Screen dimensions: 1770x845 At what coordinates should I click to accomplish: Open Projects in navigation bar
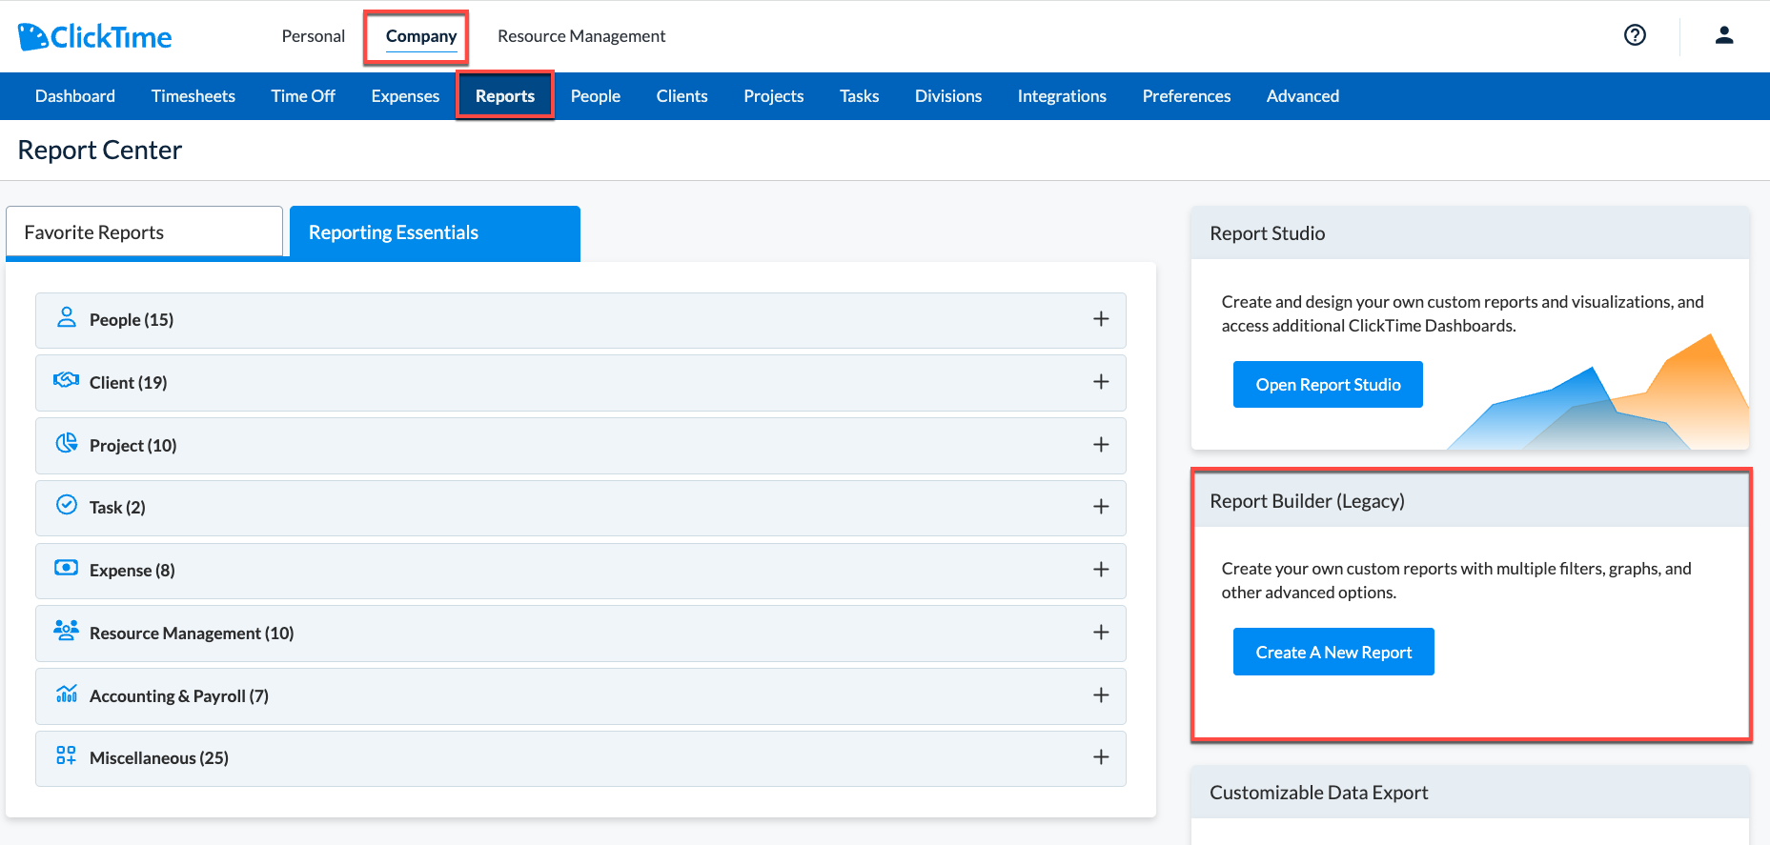click(x=774, y=96)
